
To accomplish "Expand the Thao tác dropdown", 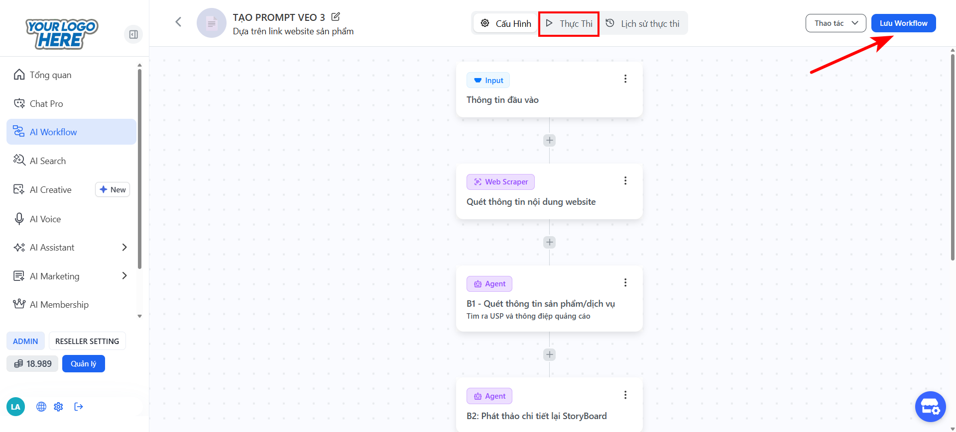I will point(836,23).
